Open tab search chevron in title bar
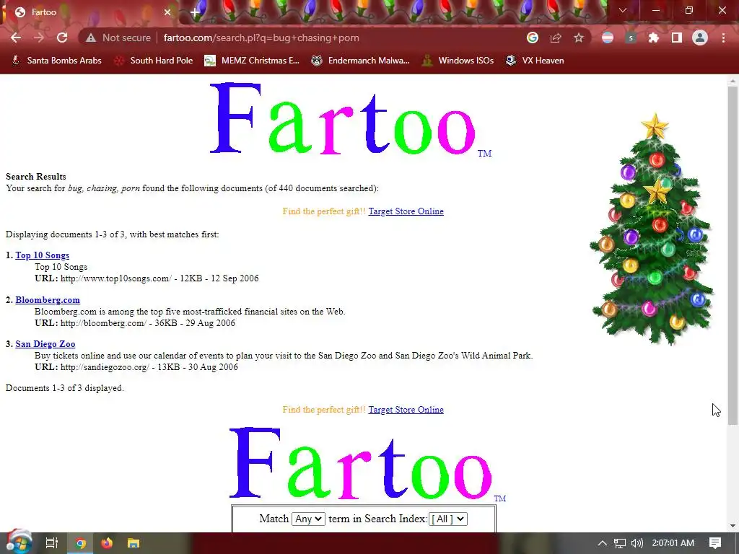This screenshot has width=739, height=554. point(623,10)
